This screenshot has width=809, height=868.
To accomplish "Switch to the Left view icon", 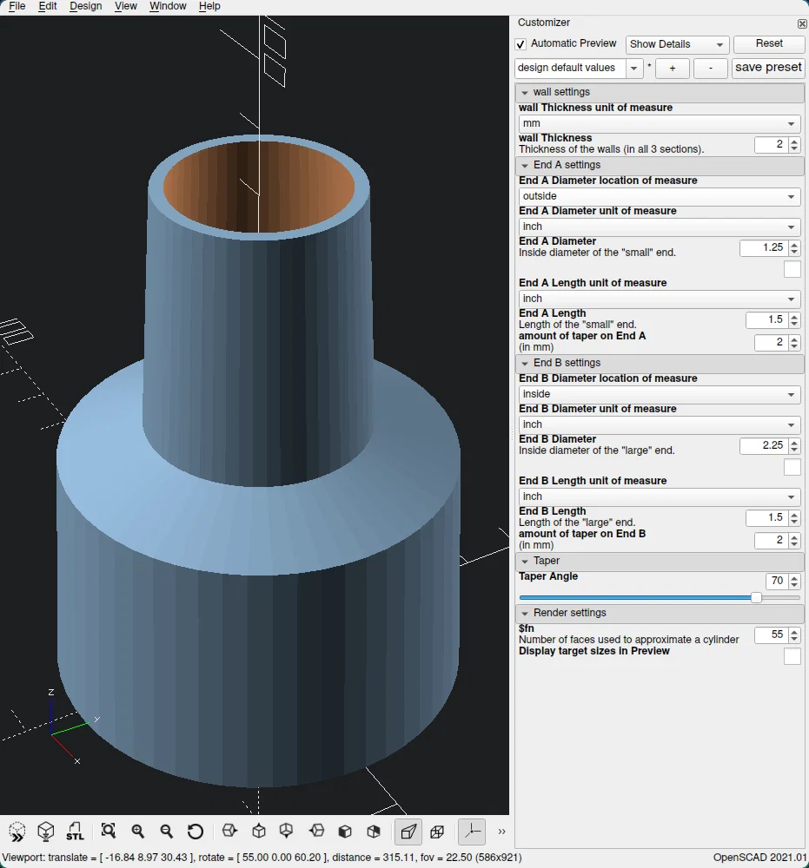I will coord(315,832).
